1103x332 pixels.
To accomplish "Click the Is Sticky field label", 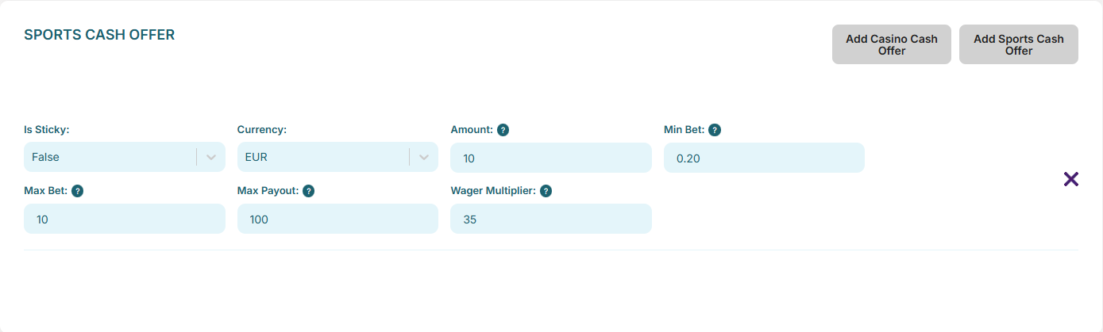I will [x=47, y=129].
